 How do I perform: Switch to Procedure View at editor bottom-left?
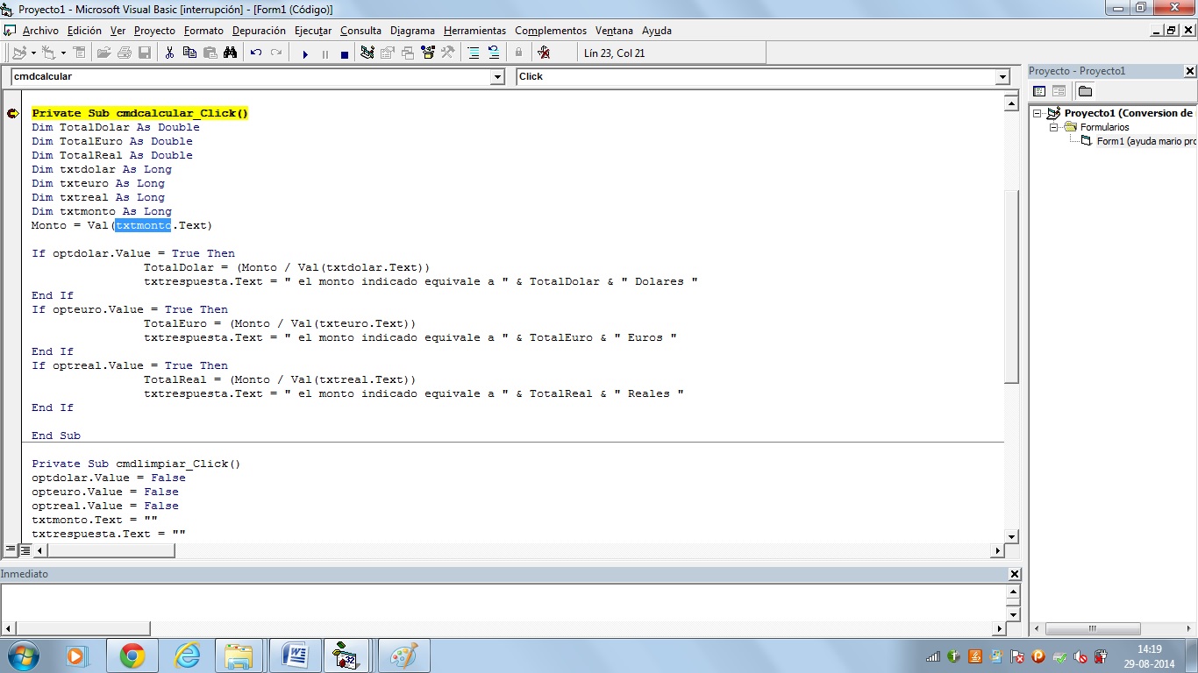(x=11, y=550)
